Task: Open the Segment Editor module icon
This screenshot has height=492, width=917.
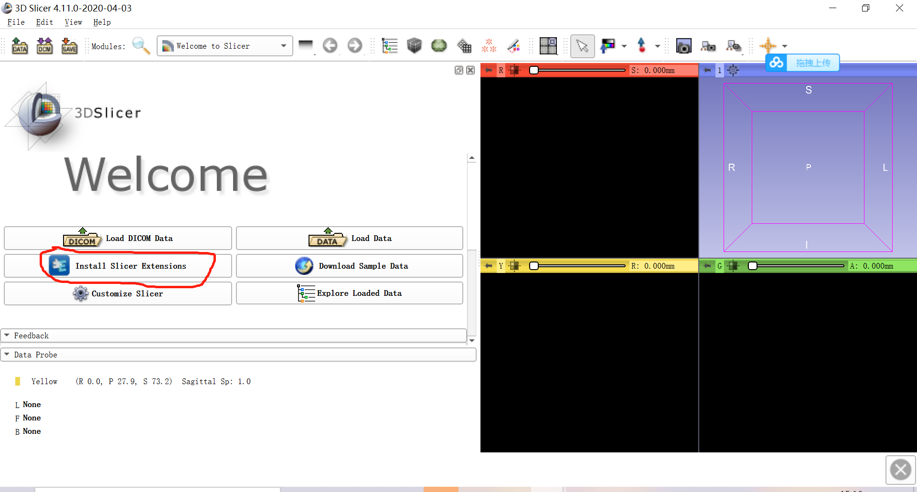Action: 513,46
